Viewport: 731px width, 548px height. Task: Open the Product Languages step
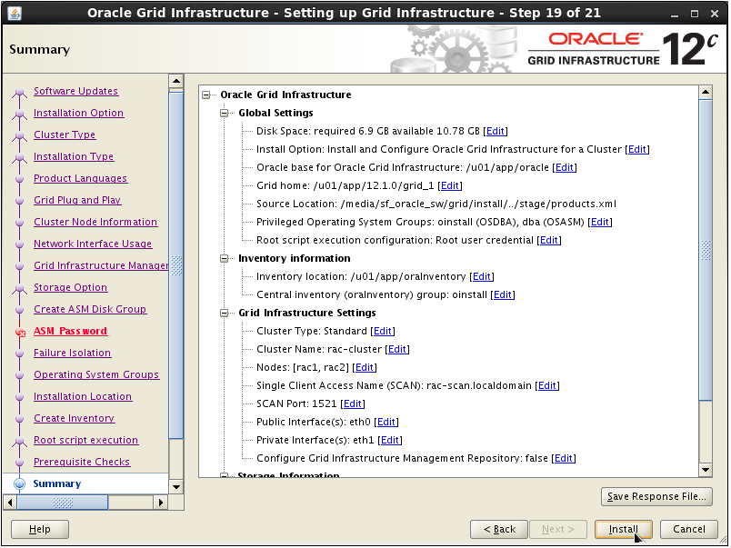point(81,178)
